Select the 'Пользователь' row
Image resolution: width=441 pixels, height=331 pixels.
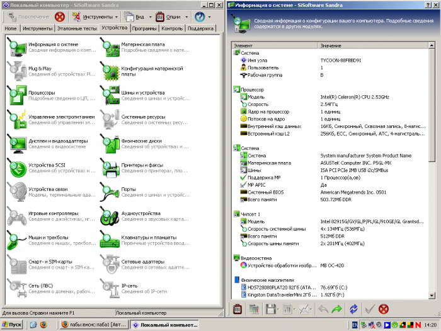point(329,67)
